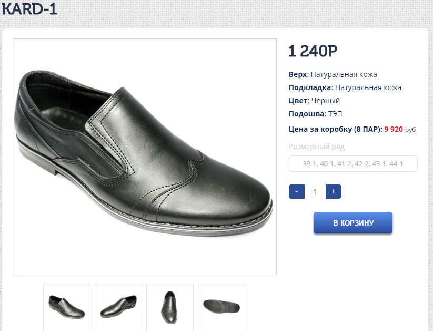Click the Размерный ряд label
The width and height of the screenshot is (433, 331).
[316, 147]
